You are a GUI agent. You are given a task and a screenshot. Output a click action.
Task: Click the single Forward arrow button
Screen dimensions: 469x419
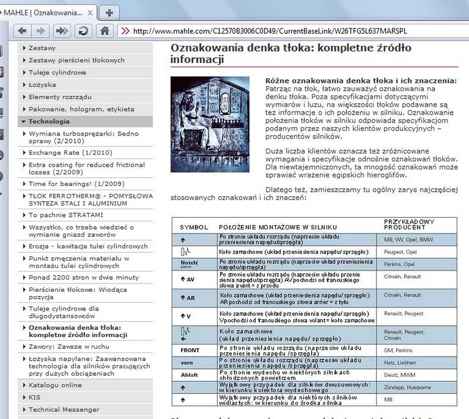40,31
